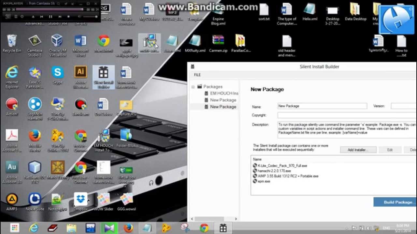Select the GGG.wowsl file on desktop
The width and height of the screenshot is (417, 234).
pos(126,202)
